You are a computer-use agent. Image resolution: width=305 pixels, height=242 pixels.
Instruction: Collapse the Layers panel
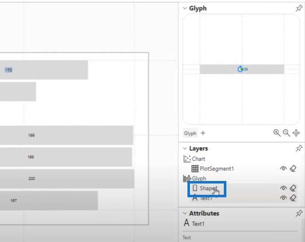pyautogui.click(x=185, y=148)
